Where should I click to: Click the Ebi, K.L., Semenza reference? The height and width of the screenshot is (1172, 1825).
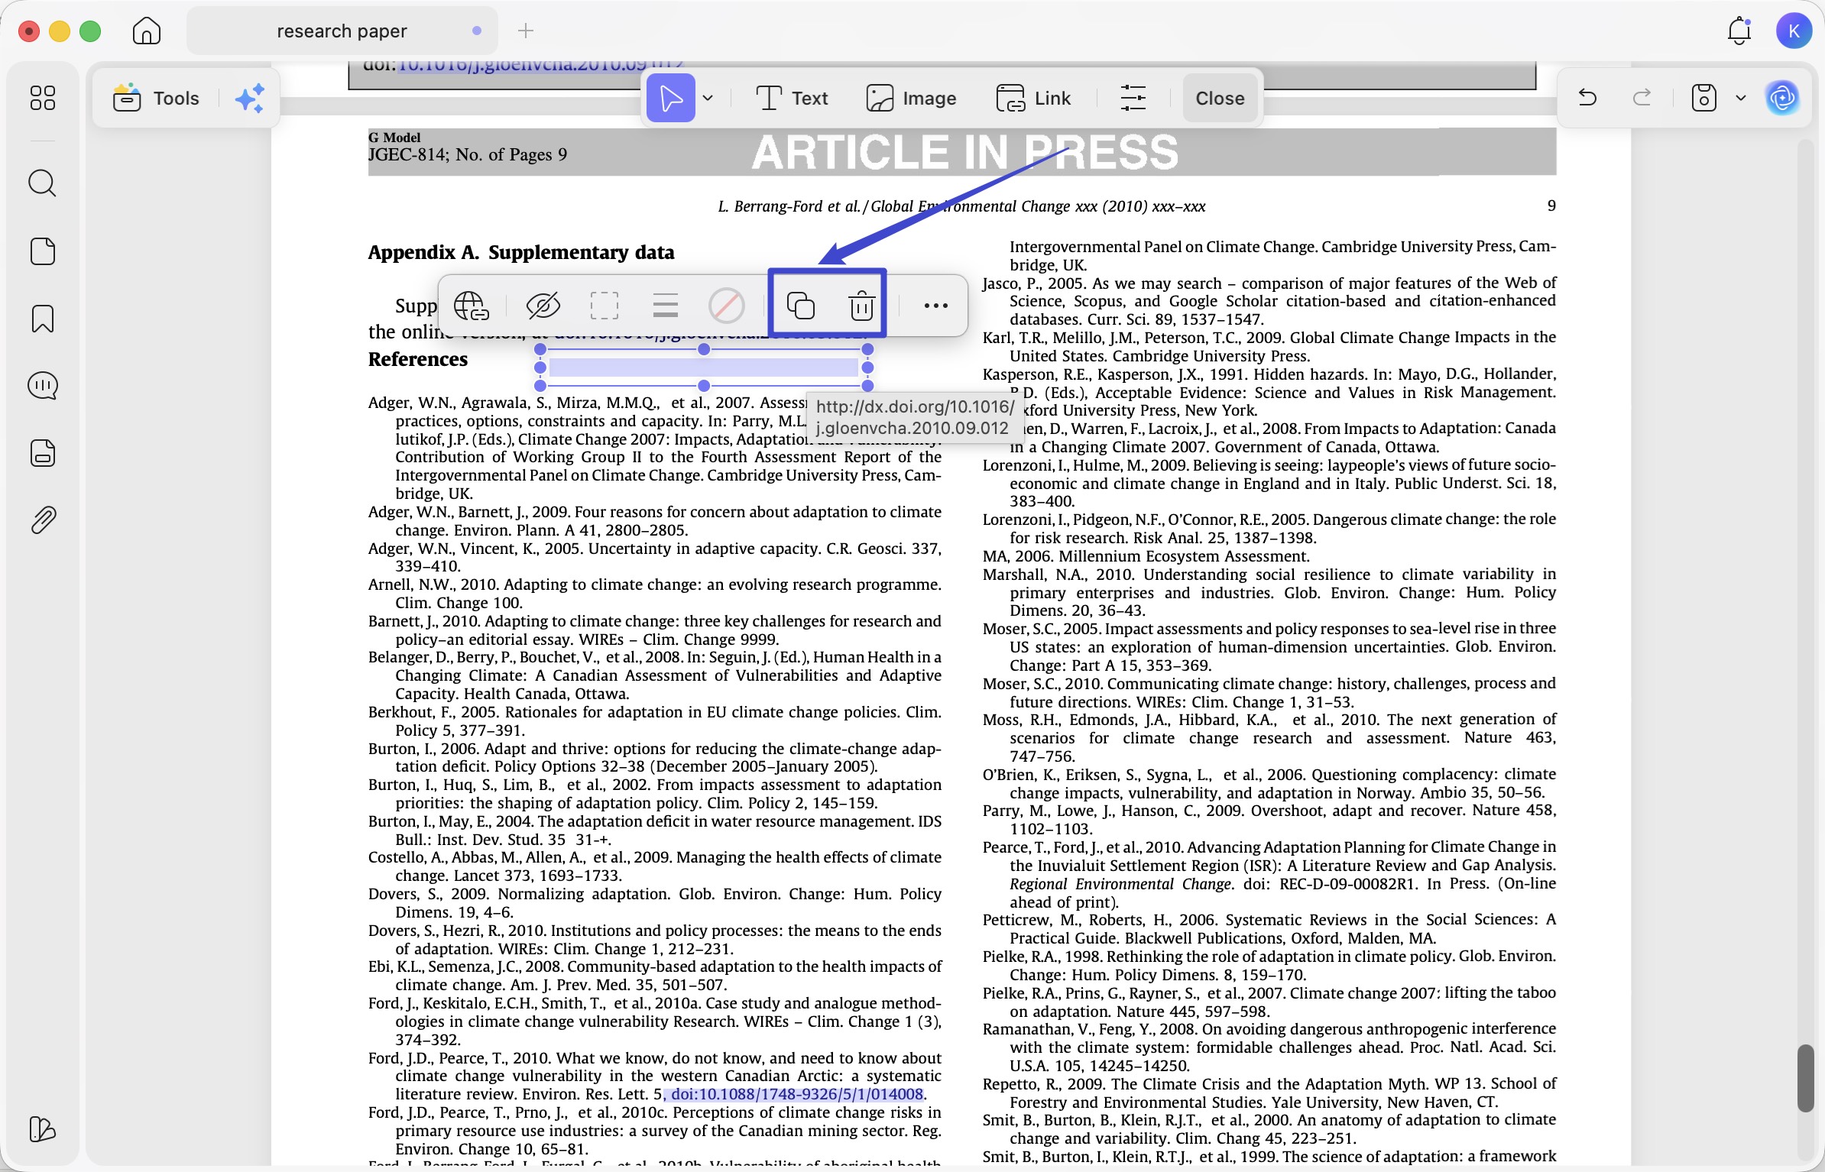point(655,976)
